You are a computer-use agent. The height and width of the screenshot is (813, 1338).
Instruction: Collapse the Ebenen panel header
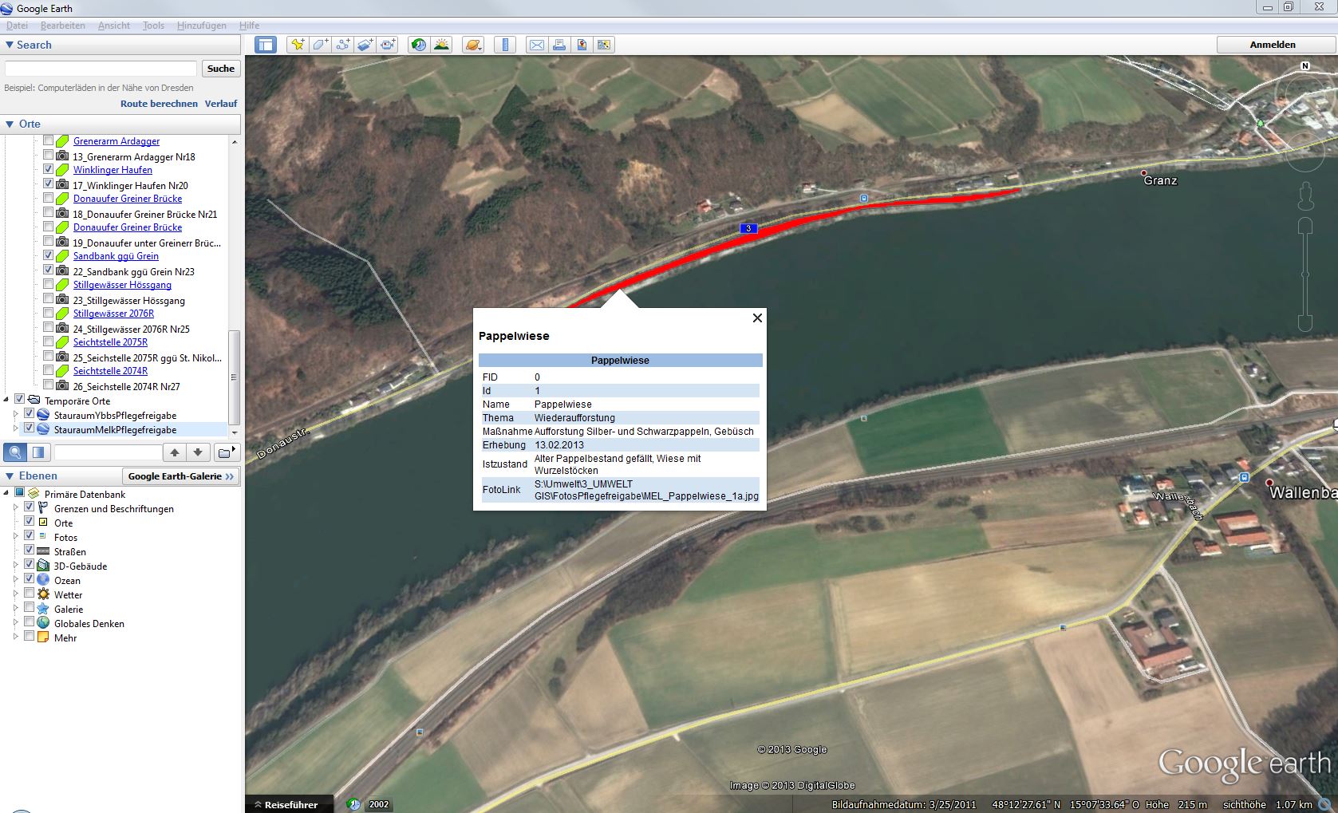click(61, 476)
